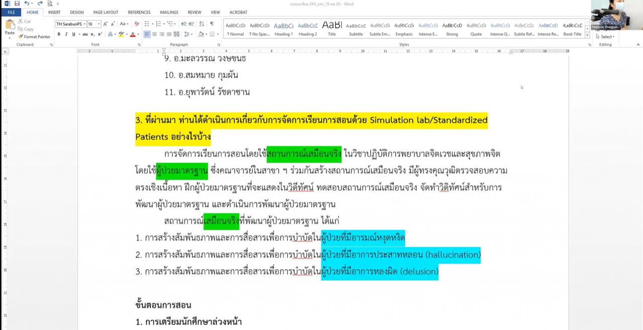Open the PAGE LAYOUT ribbon tab
Viewport: 643px width, 330px height.
click(105, 12)
